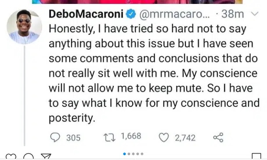Tap the blue verified badge
This screenshot has width=267, height=160.
pos(131,14)
